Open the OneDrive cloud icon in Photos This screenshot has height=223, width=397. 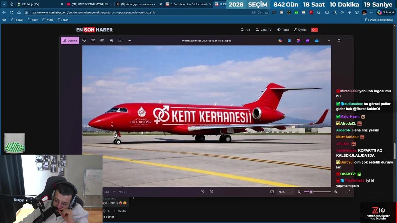point(317,41)
